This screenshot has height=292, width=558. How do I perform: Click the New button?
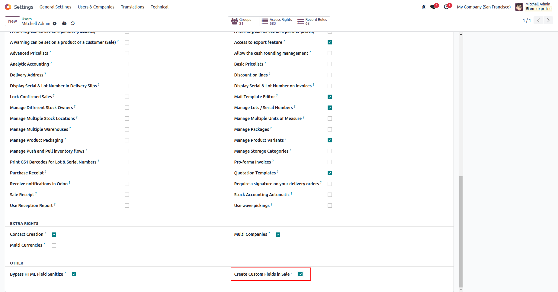point(12,21)
